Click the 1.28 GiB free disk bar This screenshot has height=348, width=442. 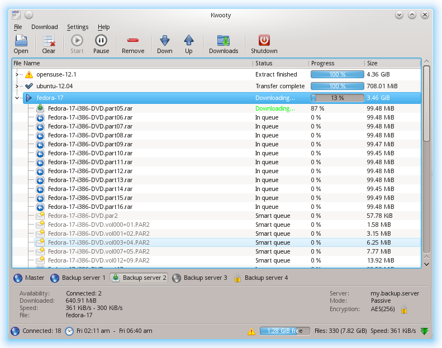point(285,331)
